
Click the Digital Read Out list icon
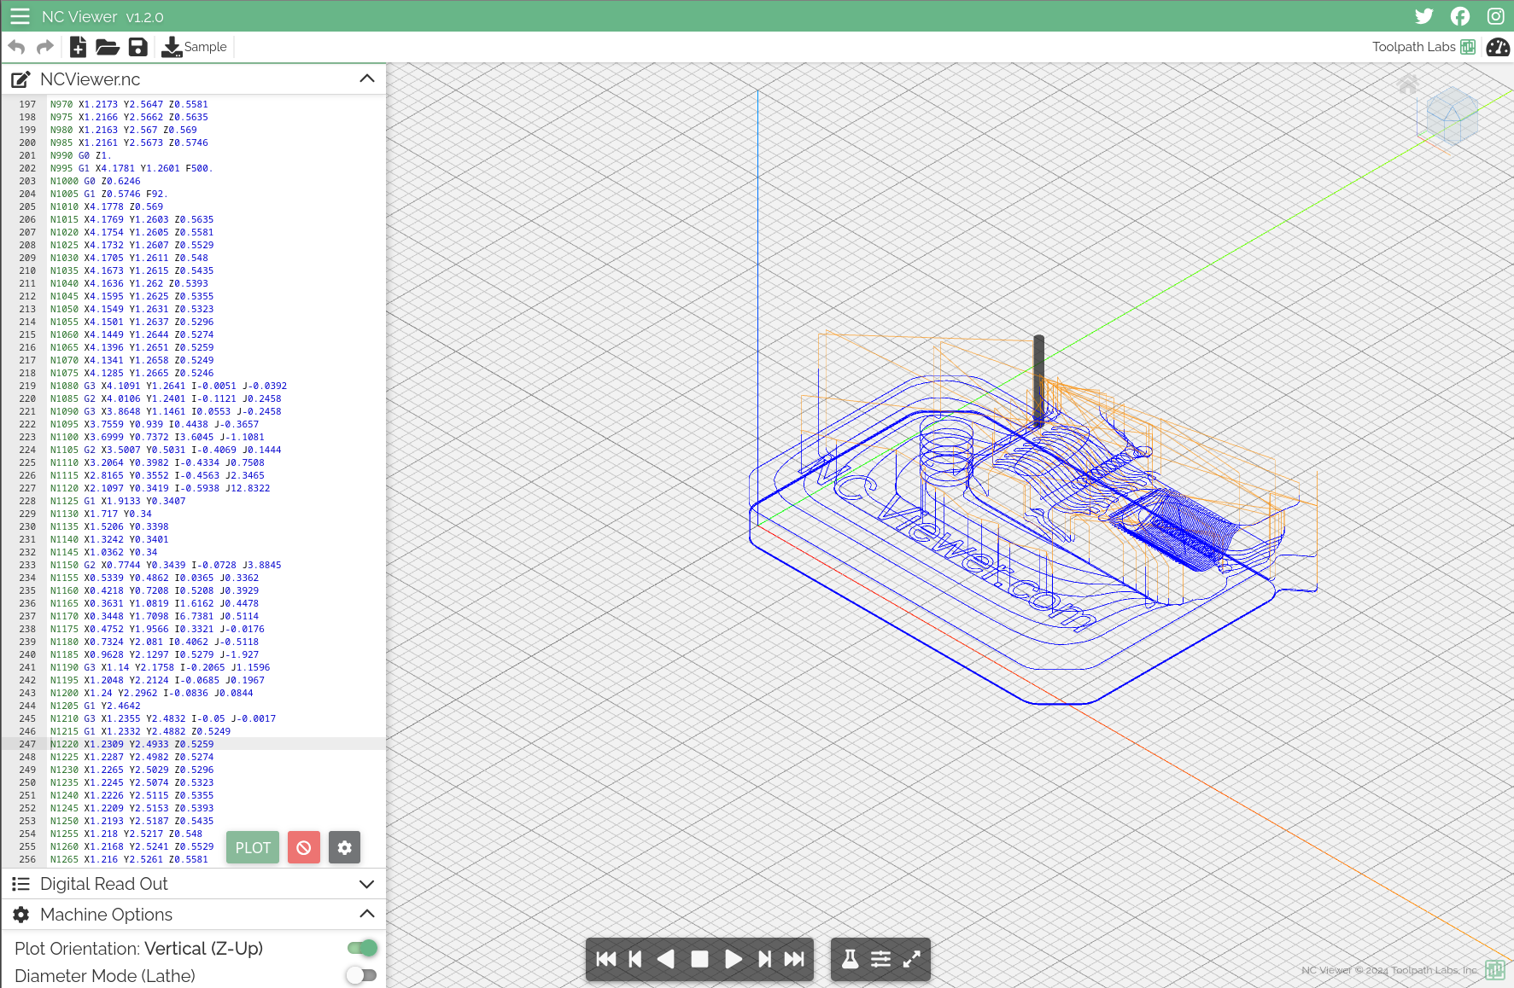pyautogui.click(x=20, y=884)
